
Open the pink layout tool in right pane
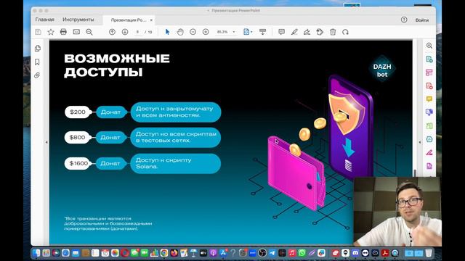[429, 72]
